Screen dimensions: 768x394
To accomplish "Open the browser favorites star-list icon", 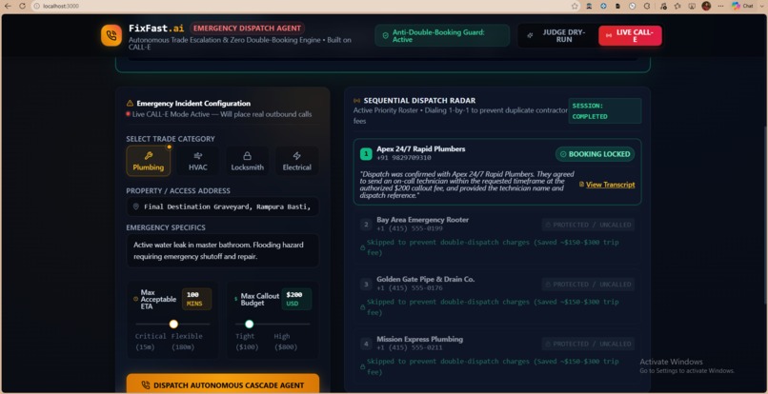I will (677, 6).
